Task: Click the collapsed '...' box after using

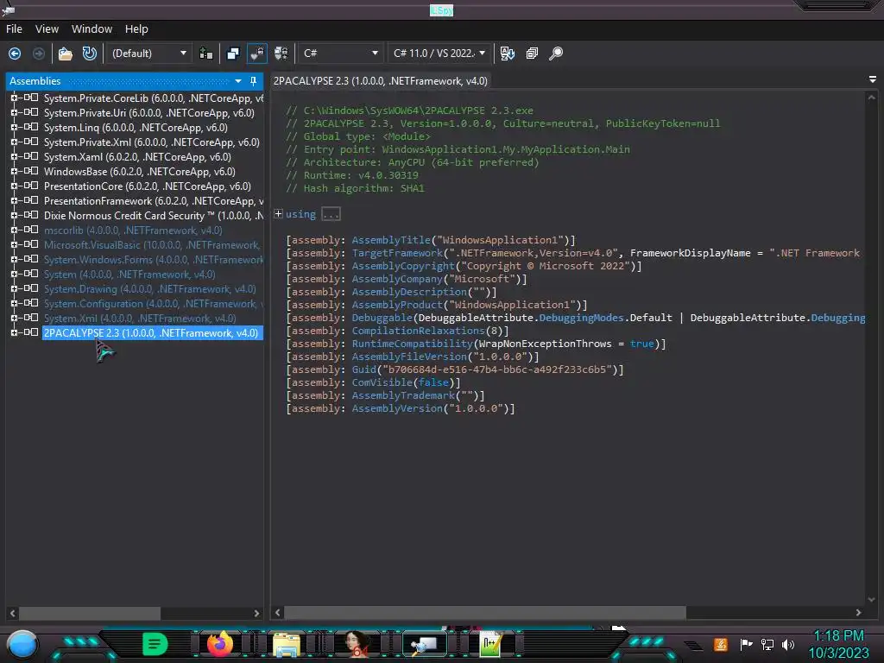Action: (331, 214)
